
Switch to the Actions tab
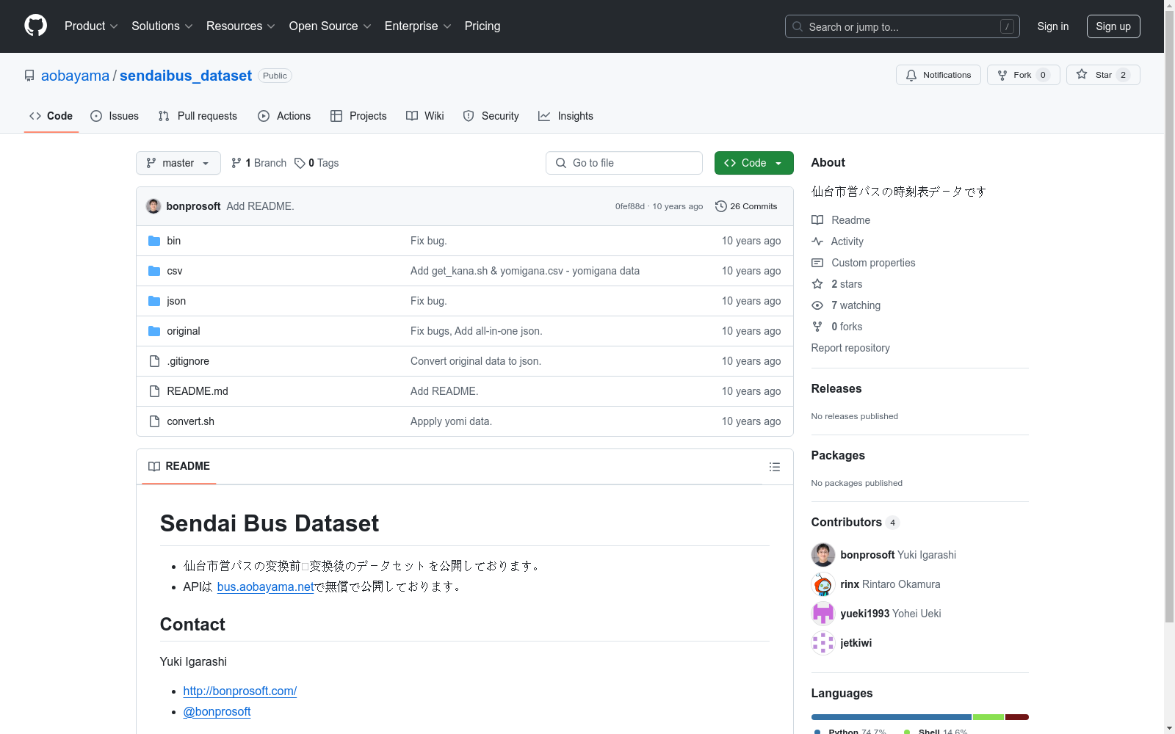point(284,116)
